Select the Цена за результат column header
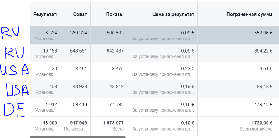Viewport: 279px width, 138px height. click(x=173, y=15)
